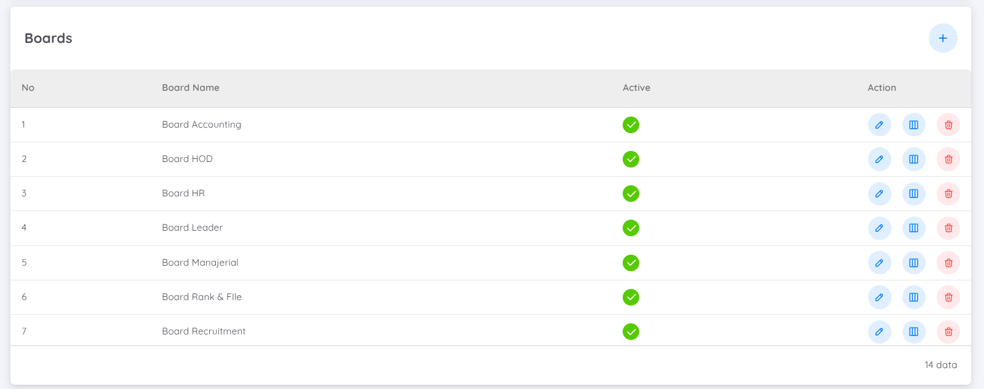Open columns icon for Board Manajerial
Screen dimensions: 984x389
[913, 263]
